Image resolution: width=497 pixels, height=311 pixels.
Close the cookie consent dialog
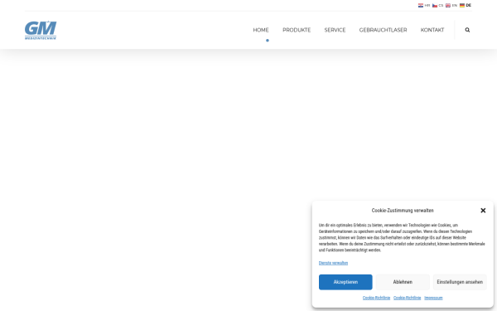pyautogui.click(x=483, y=211)
